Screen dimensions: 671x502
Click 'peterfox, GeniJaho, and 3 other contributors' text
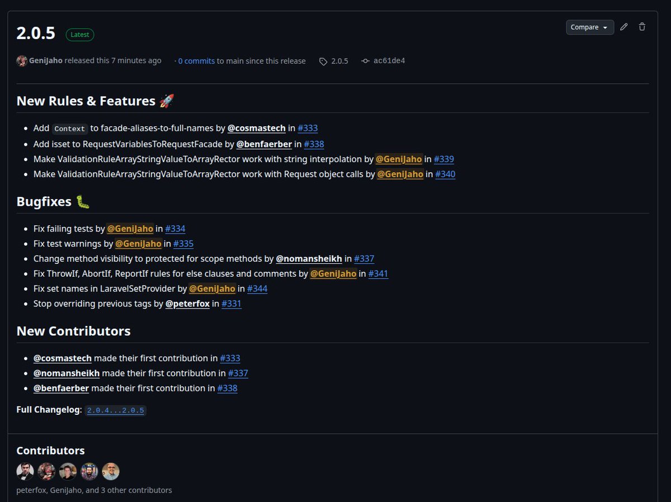[94, 490]
